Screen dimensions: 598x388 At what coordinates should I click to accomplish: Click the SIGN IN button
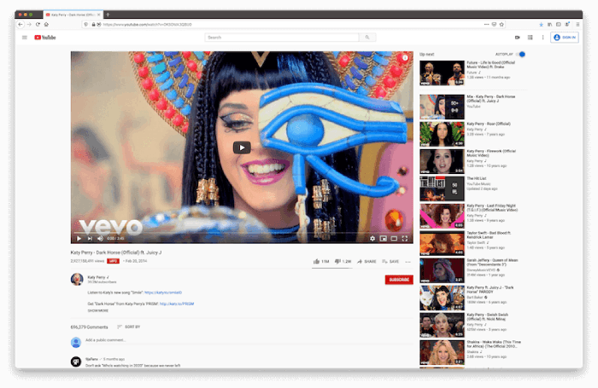(565, 38)
